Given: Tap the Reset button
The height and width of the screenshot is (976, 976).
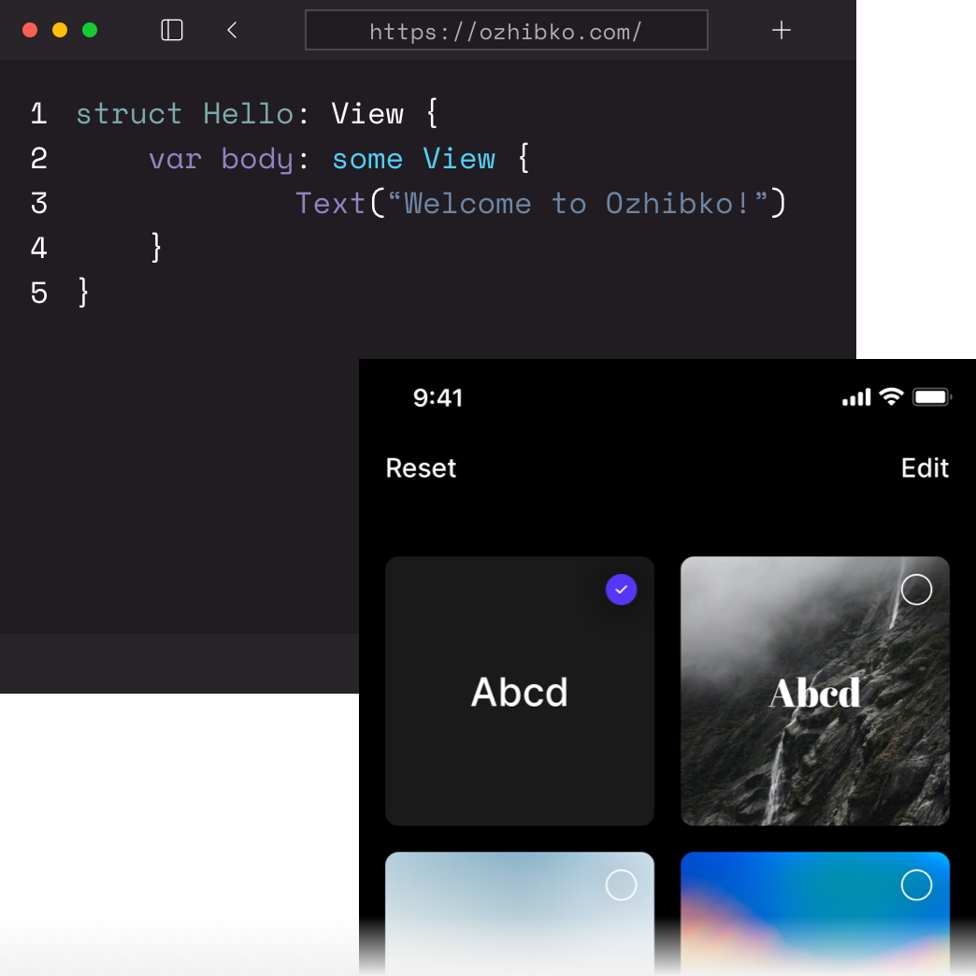Looking at the screenshot, I should [x=421, y=468].
